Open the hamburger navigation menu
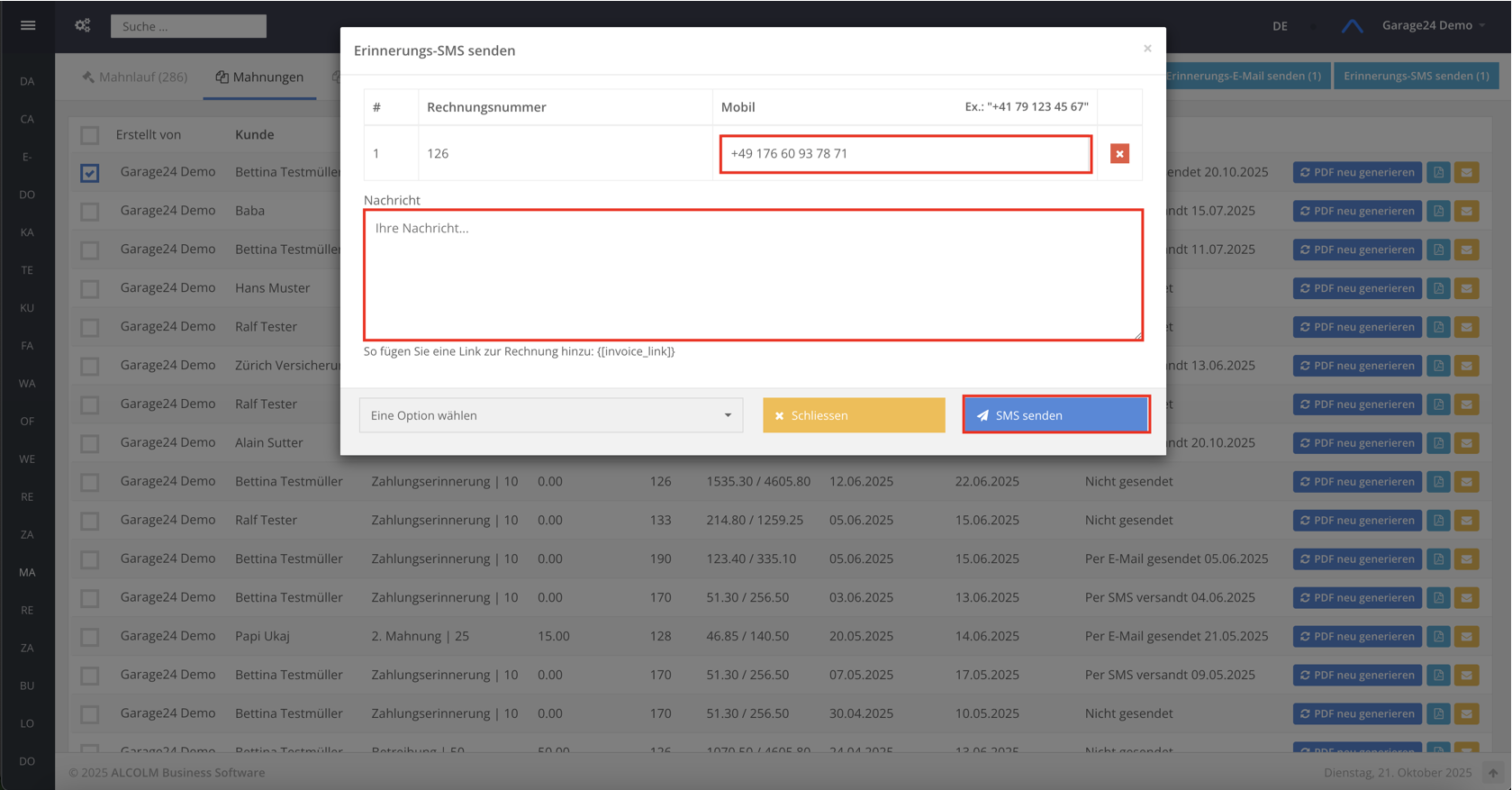Screen dimensions: 1512x790 [x=28, y=25]
